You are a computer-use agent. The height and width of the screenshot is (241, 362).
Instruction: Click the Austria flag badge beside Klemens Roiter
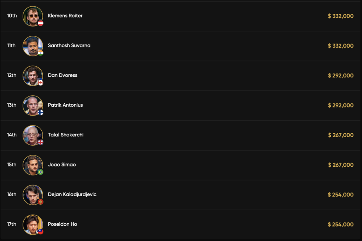pyautogui.click(x=41, y=23)
